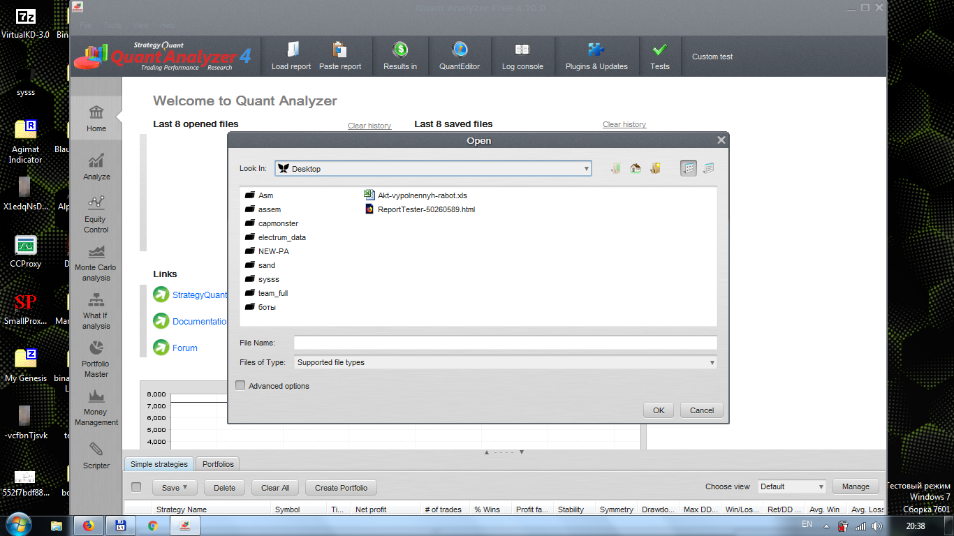Image resolution: width=954 pixels, height=536 pixels.
Task: Click Custom test in the toolbar
Action: coord(712,57)
